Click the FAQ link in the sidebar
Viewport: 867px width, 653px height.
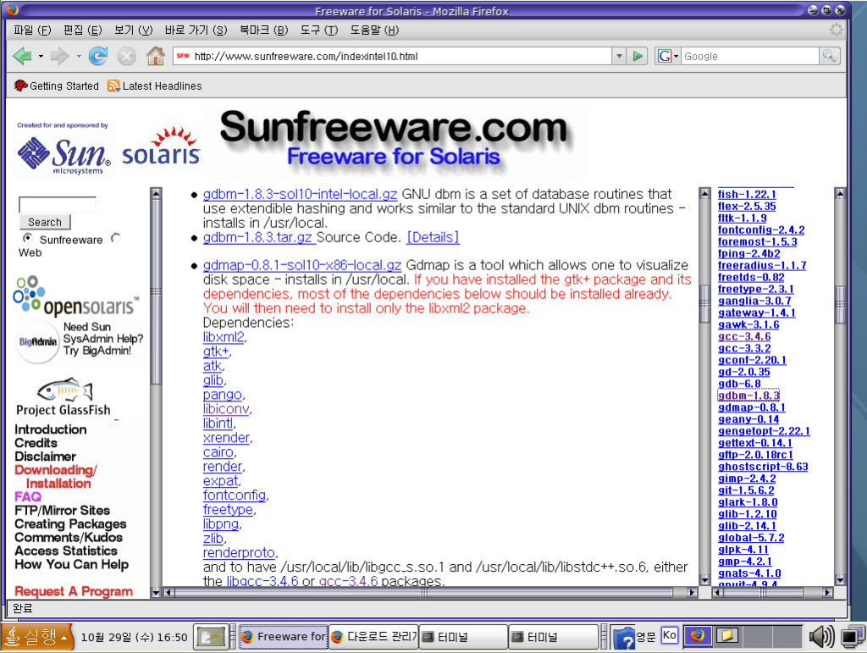[x=28, y=496]
